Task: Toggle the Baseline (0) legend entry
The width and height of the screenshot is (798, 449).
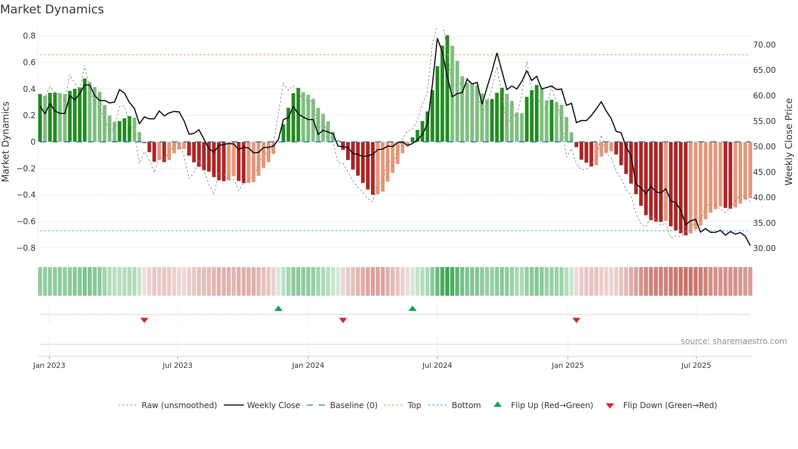Action: tap(342, 405)
